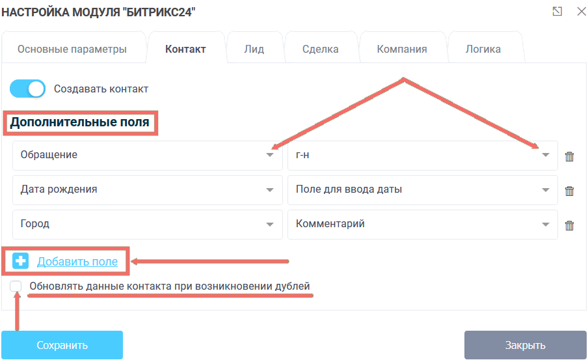Click the blue plus icon
The image size is (588, 360).
click(21, 261)
